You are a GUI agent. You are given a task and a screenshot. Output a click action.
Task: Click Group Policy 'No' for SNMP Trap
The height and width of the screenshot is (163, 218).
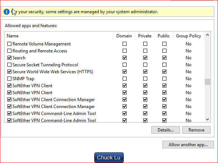189,79
